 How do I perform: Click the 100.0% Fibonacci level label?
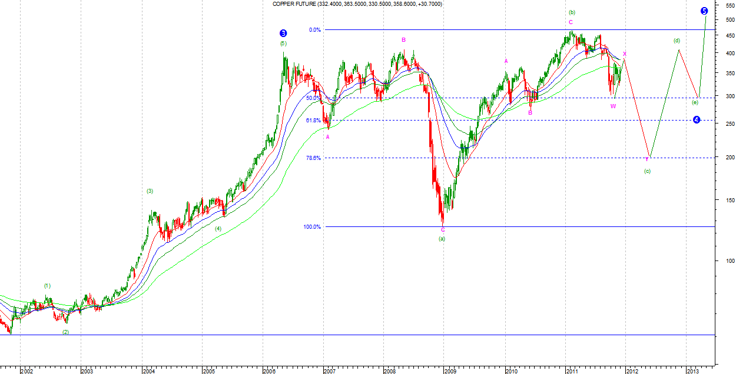(x=312, y=227)
